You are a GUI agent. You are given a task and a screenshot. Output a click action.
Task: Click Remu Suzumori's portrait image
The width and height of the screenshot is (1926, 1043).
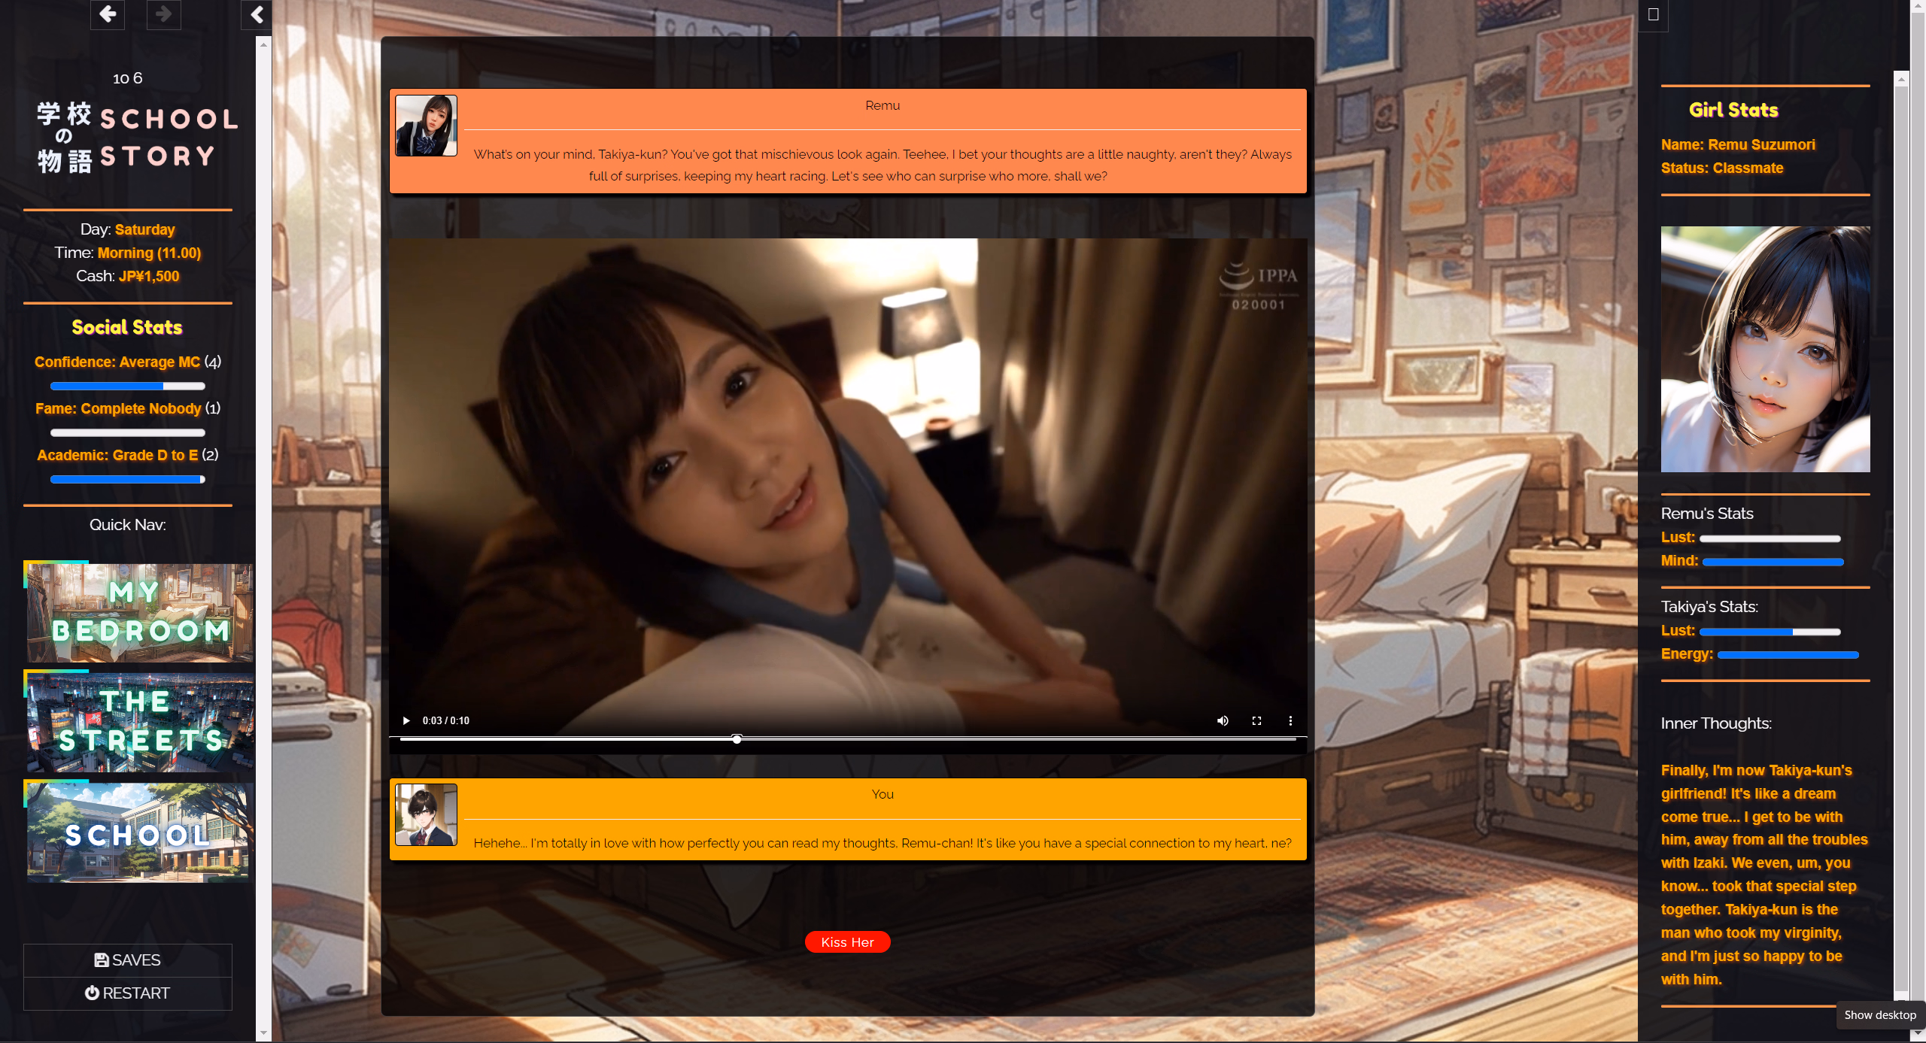(x=1765, y=349)
